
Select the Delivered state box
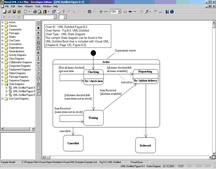point(145,146)
